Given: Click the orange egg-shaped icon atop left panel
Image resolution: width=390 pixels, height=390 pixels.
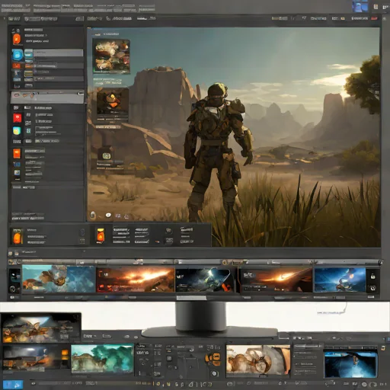Looking at the screenshot, I should point(17,39).
